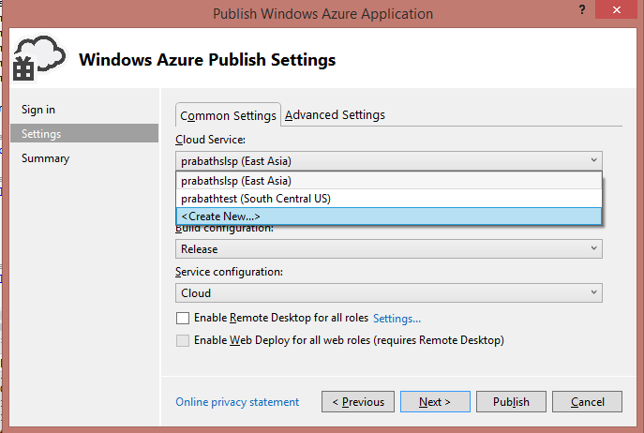The image size is (644, 433).
Task: Select the Common Settings tab
Action: [x=228, y=115]
